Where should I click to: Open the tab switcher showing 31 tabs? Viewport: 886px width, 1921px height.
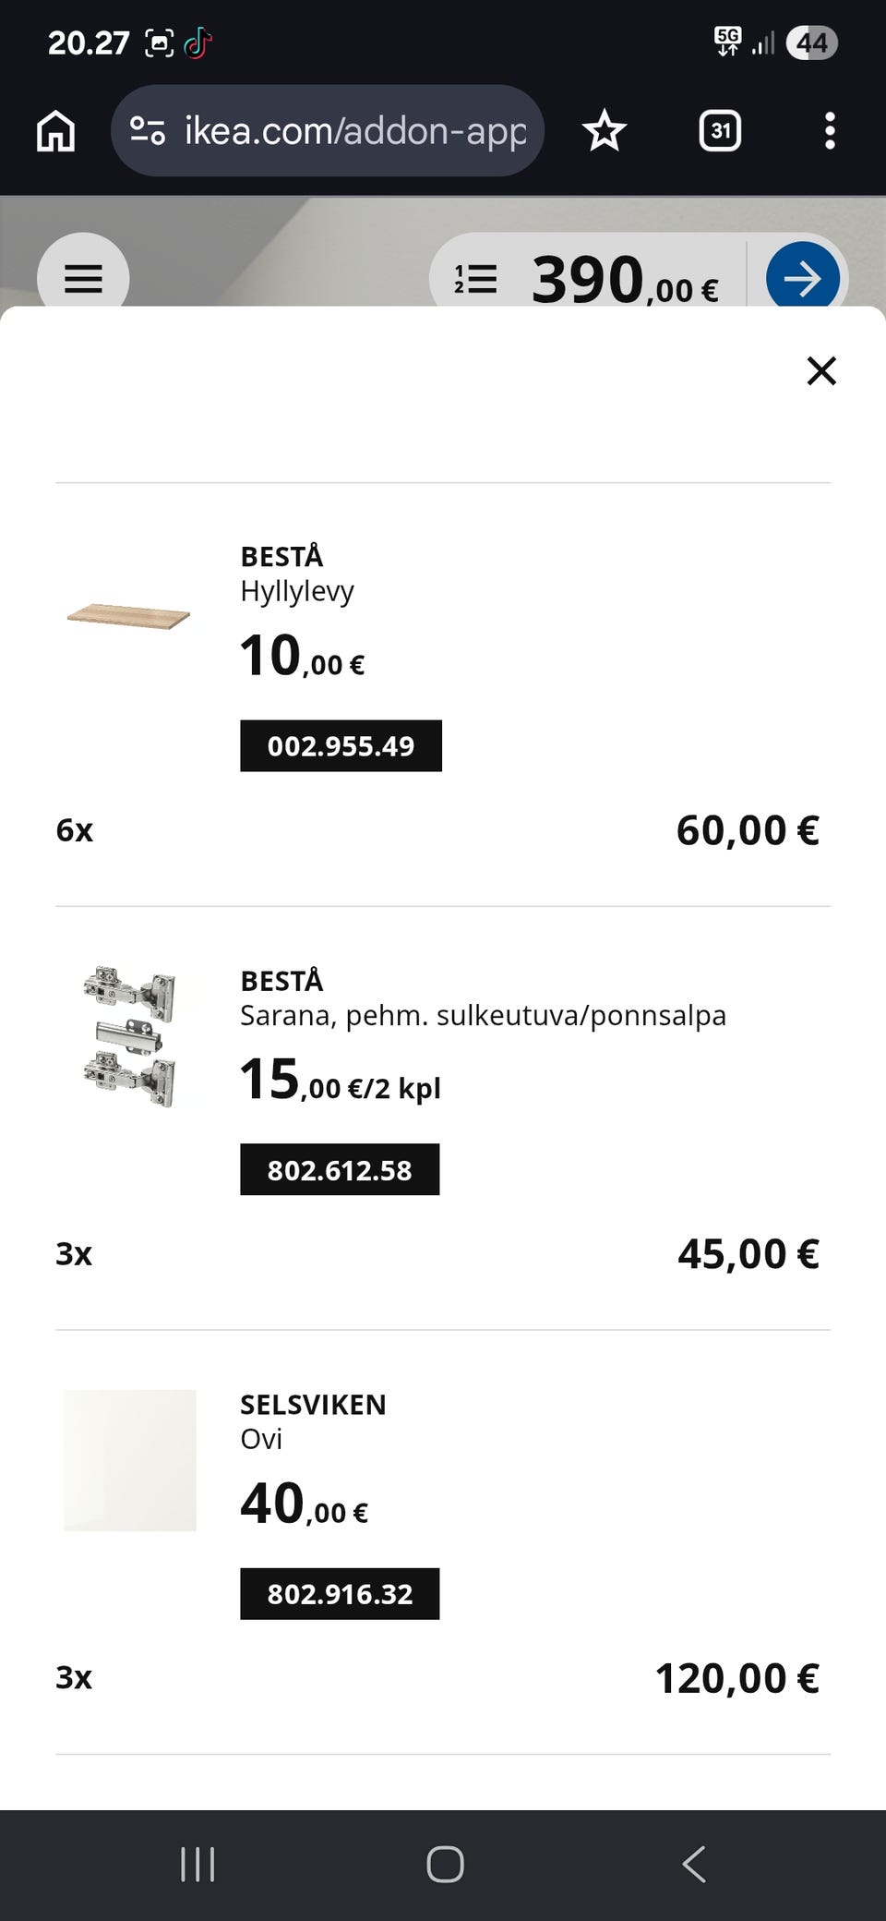pyautogui.click(x=720, y=130)
